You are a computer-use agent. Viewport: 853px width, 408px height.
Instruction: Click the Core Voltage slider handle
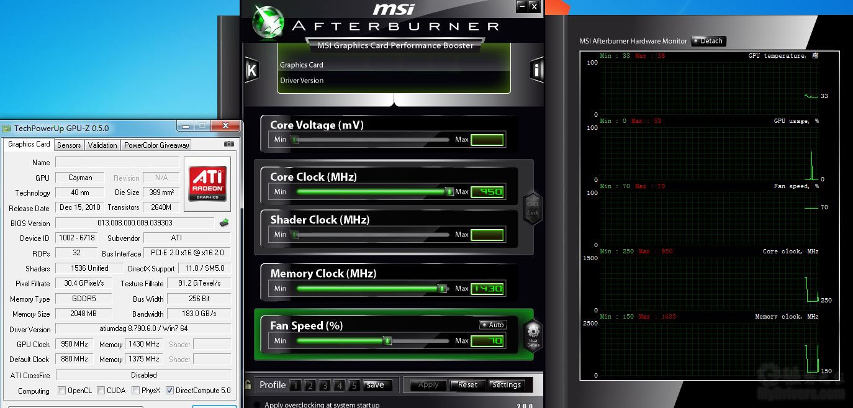(x=296, y=140)
